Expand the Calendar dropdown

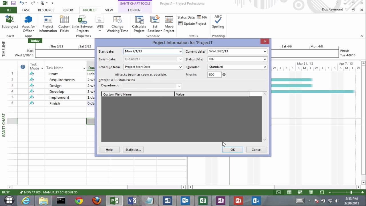click(x=265, y=67)
